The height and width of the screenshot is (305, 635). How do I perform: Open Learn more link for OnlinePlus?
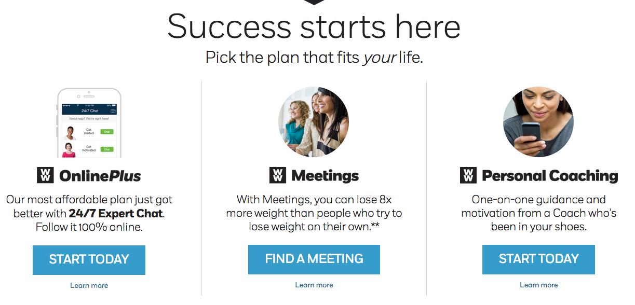click(89, 285)
